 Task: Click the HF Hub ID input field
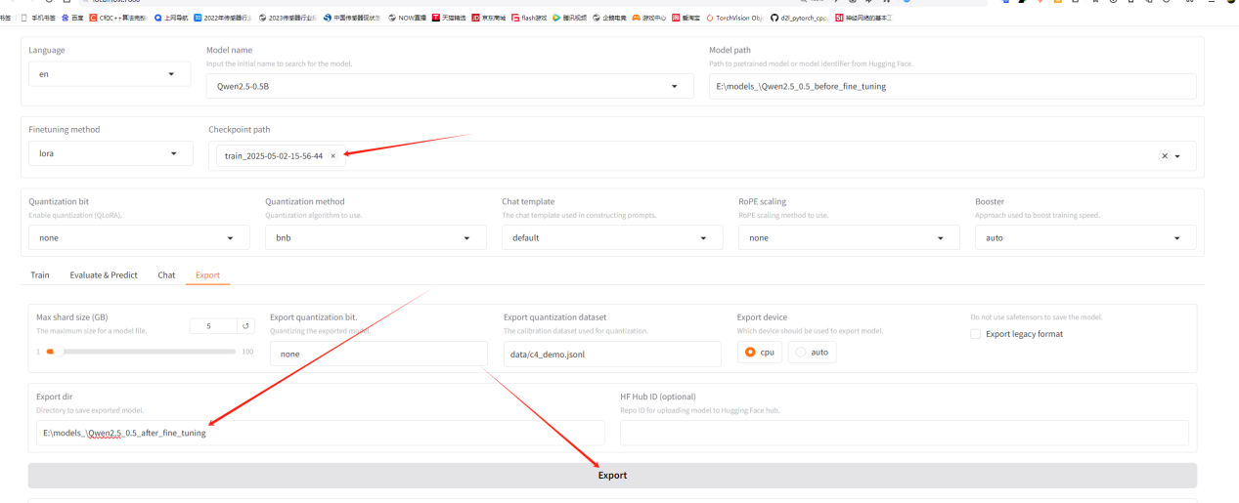905,433
